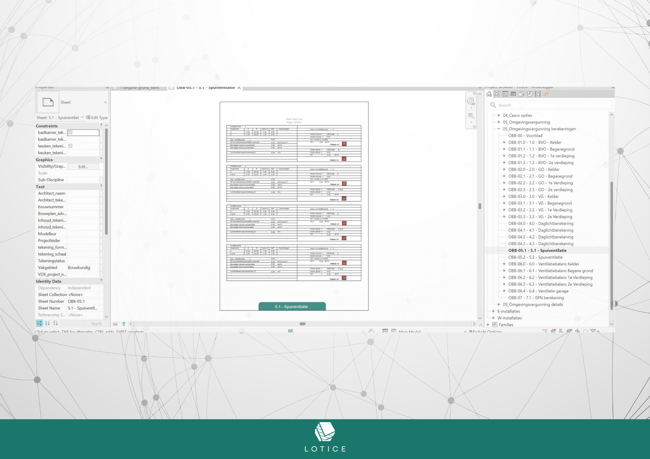Image resolution: width=650 pixels, height=459 pixels.
Task: Click the home icon in the Project Browser toolbar
Action: tap(490, 94)
